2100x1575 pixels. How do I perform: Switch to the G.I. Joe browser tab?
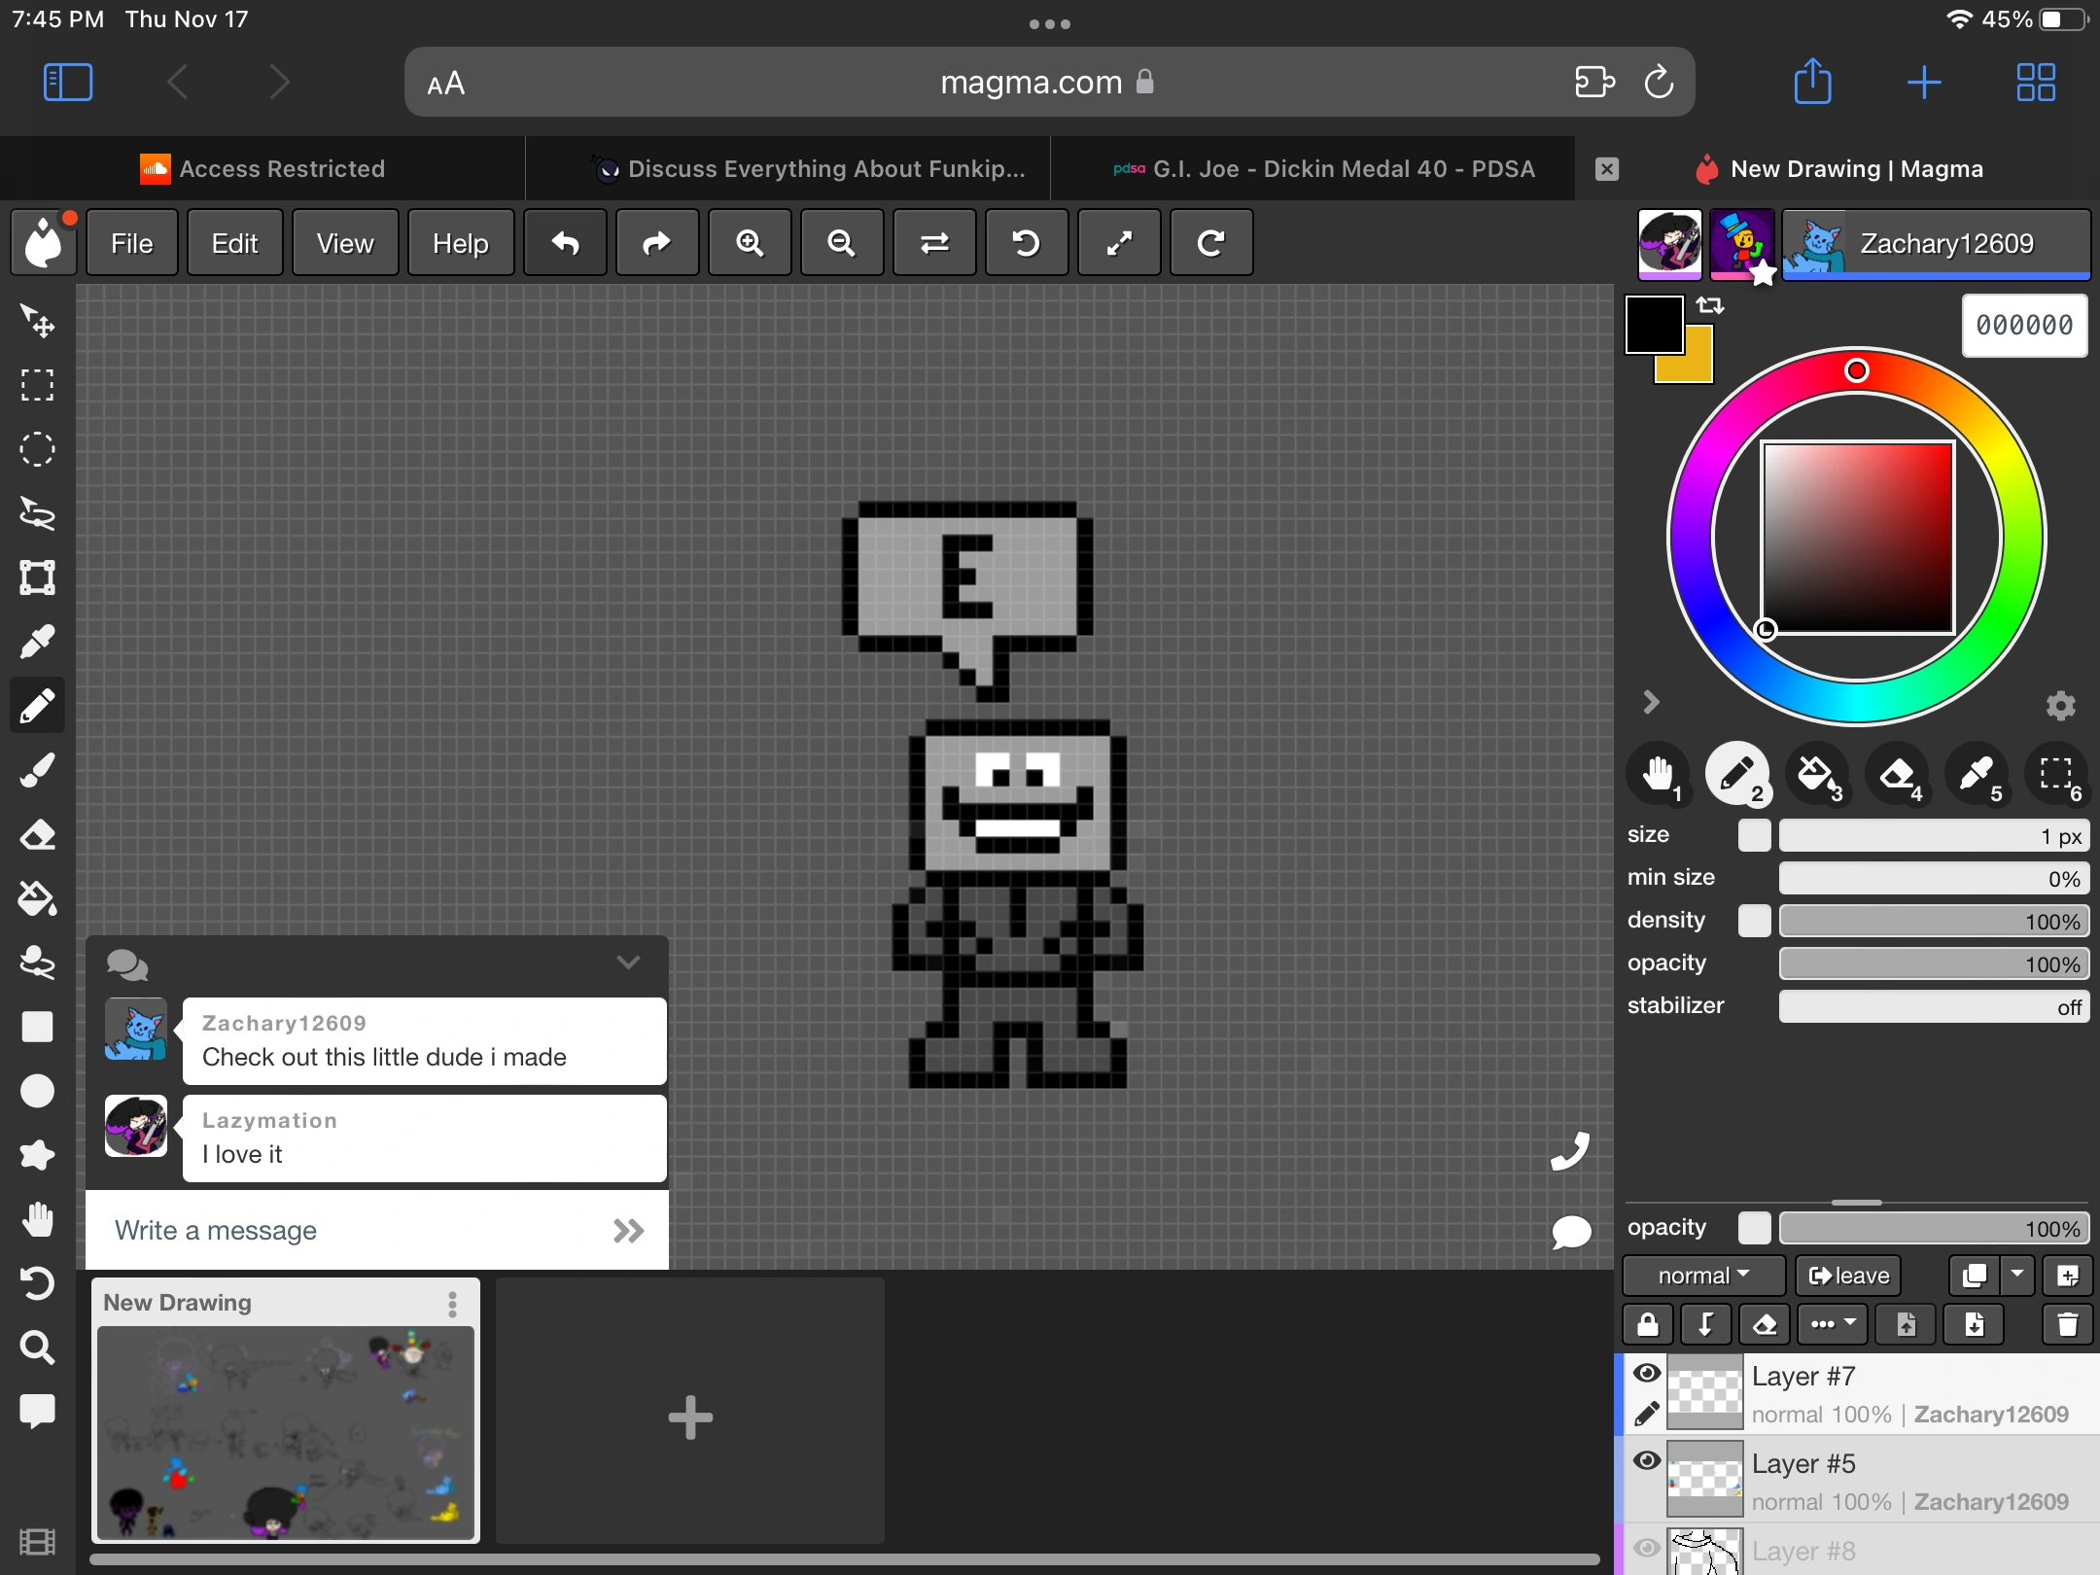[1342, 168]
